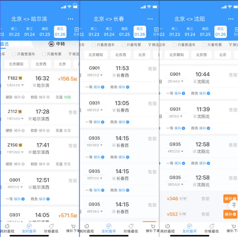Expand 3时53分 stops for G901 to 长春西
The image size is (238, 237).
[94, 75]
